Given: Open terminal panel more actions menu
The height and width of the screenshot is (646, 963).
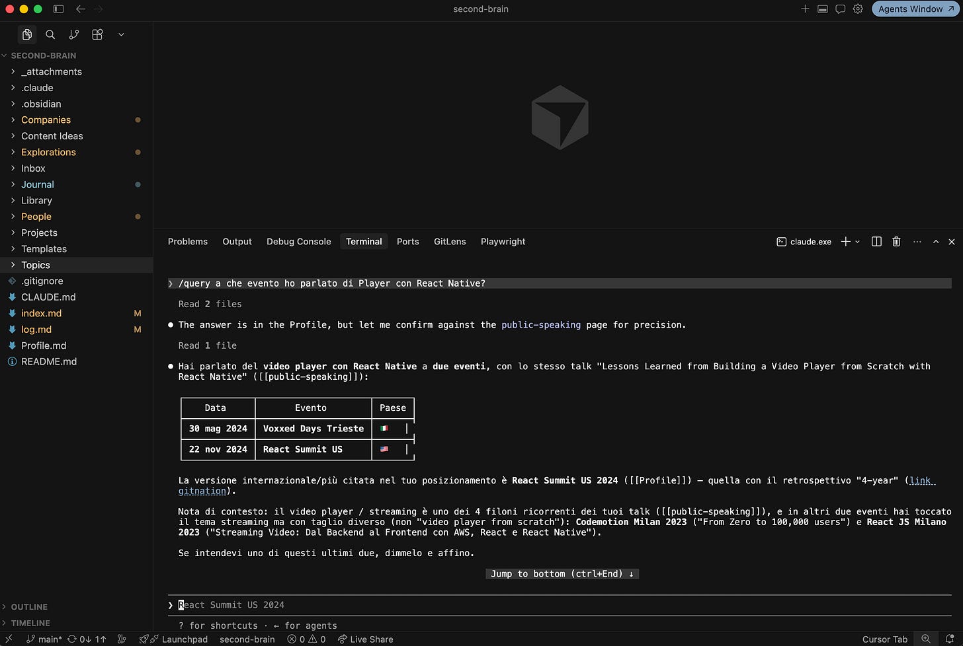Looking at the screenshot, I should (917, 242).
